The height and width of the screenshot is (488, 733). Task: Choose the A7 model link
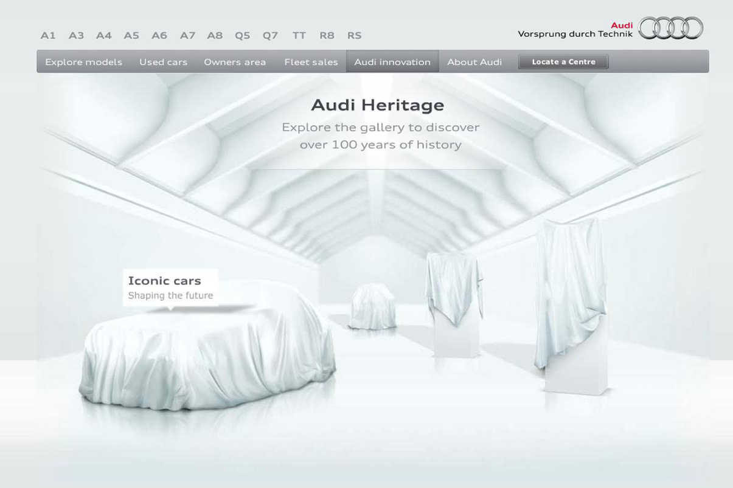(x=187, y=35)
